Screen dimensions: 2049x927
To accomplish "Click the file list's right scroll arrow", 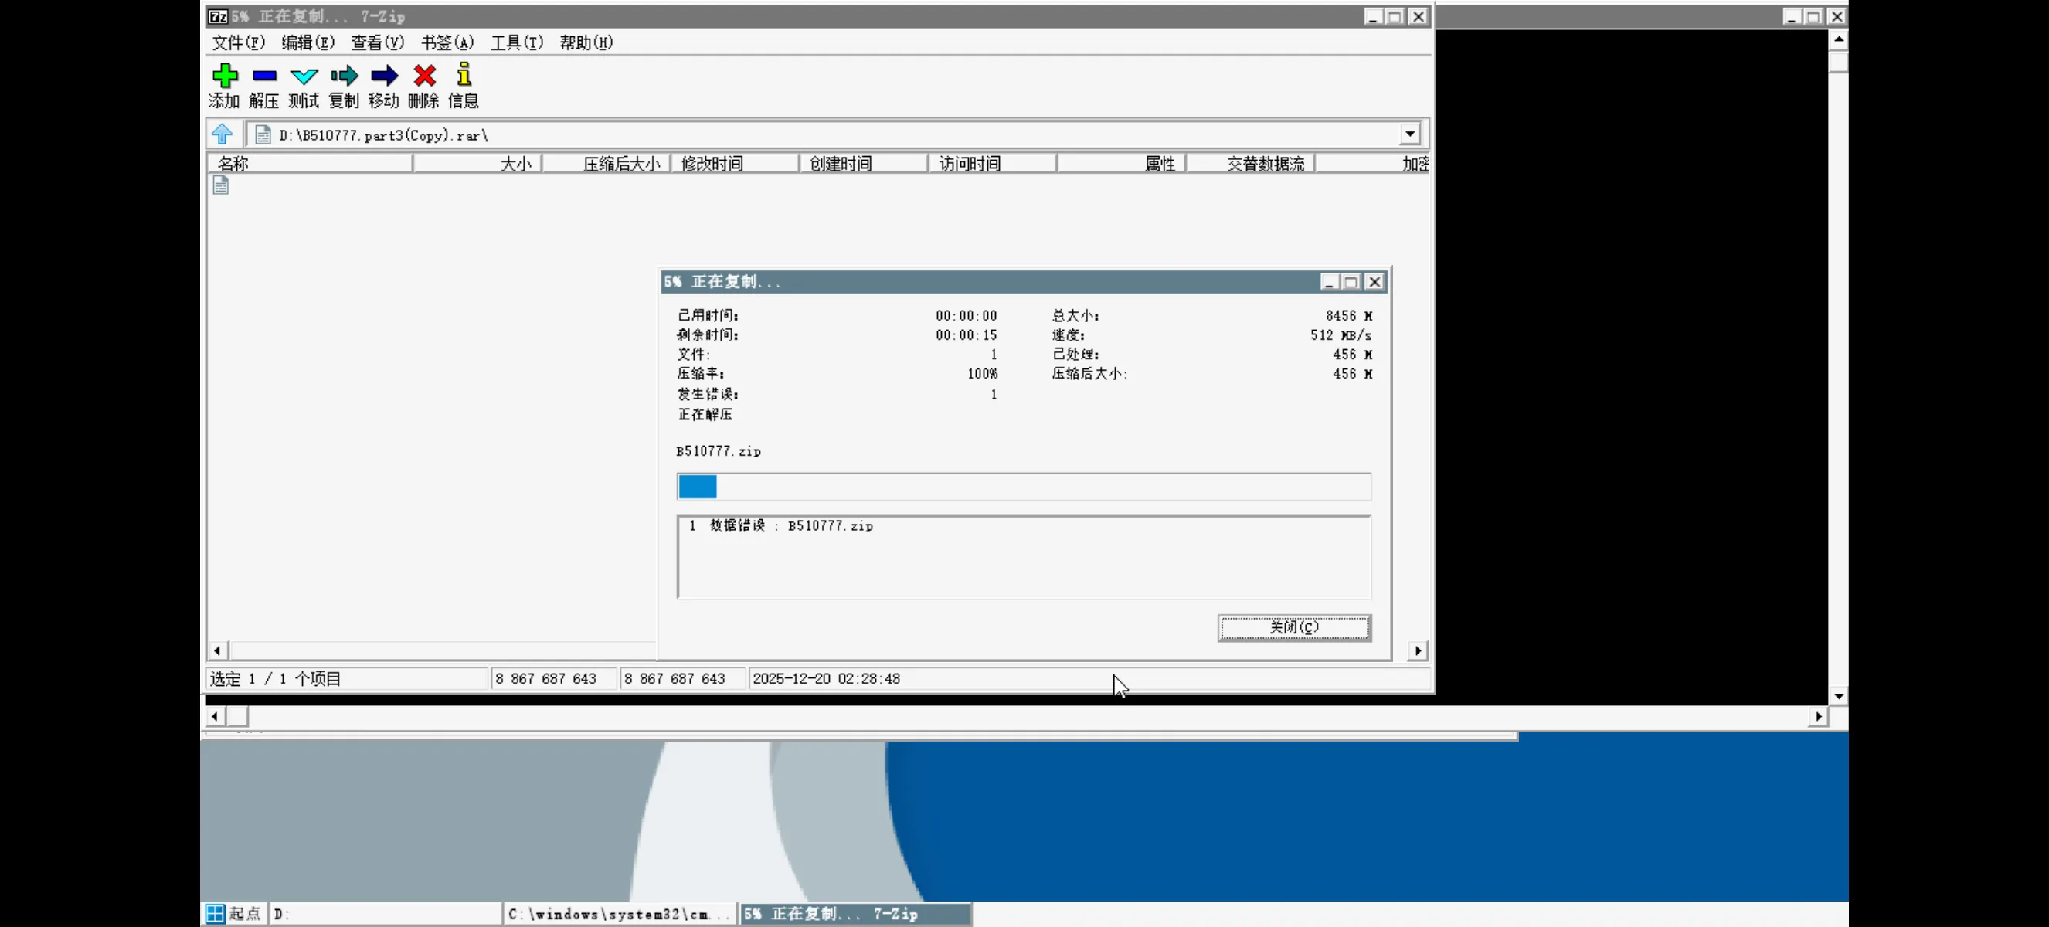I will 1418,651.
